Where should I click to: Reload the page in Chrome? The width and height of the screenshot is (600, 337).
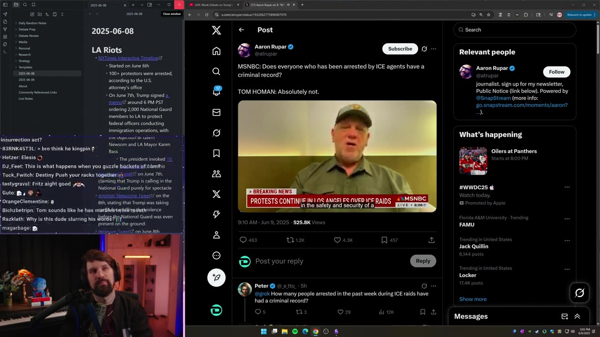point(206,15)
